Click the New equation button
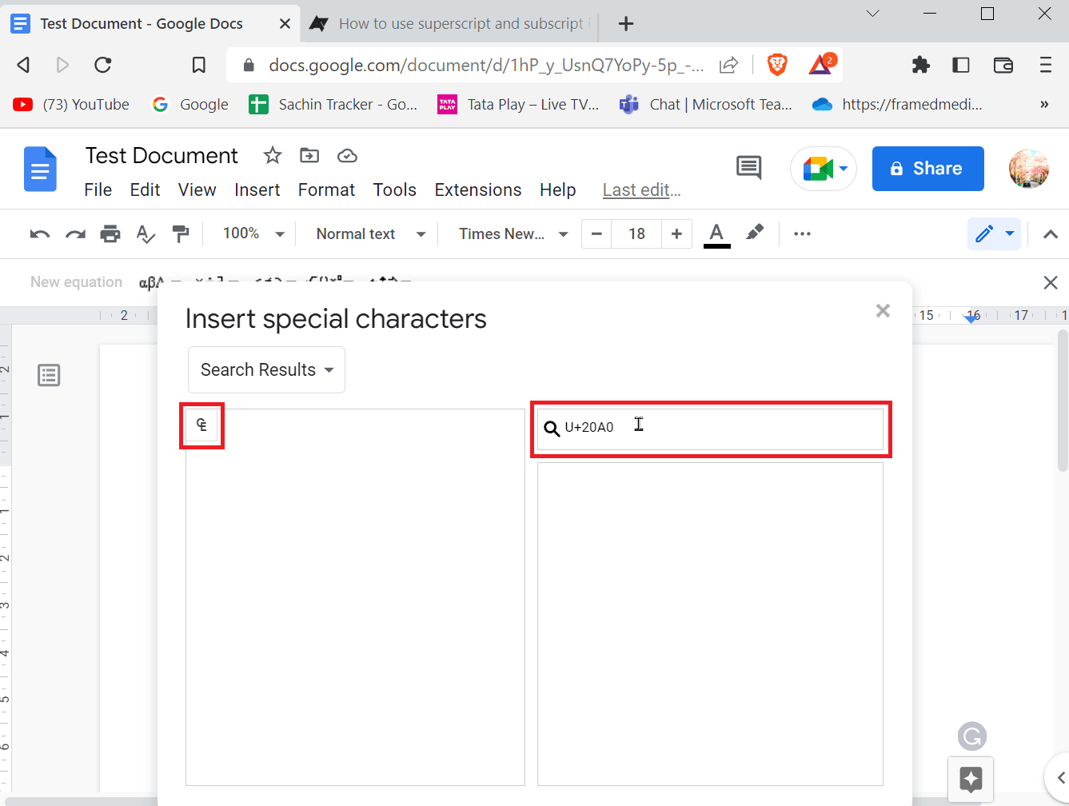The image size is (1069, 806). coord(76,281)
